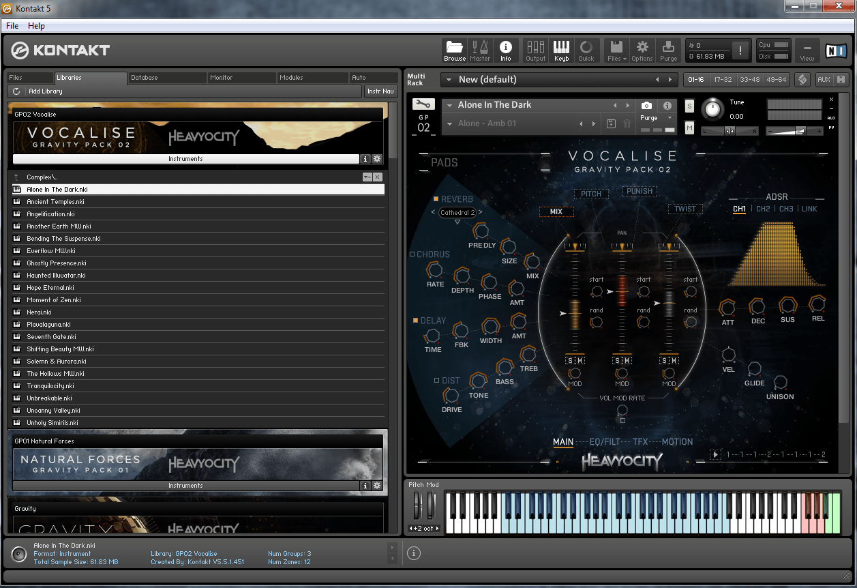Click GP02 Vocalise Instruments button
The height and width of the screenshot is (588, 857).
point(185,159)
